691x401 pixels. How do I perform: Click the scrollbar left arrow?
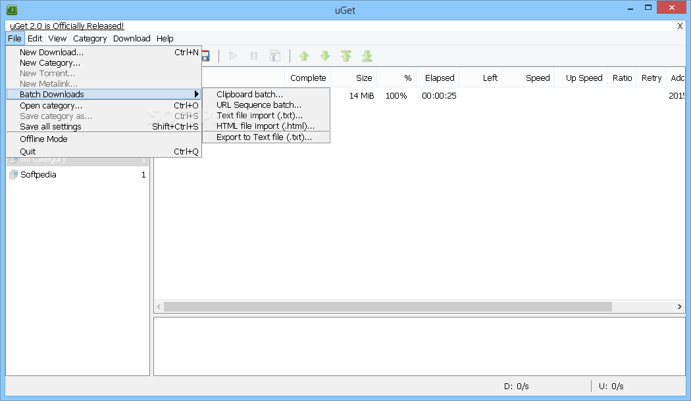click(159, 306)
